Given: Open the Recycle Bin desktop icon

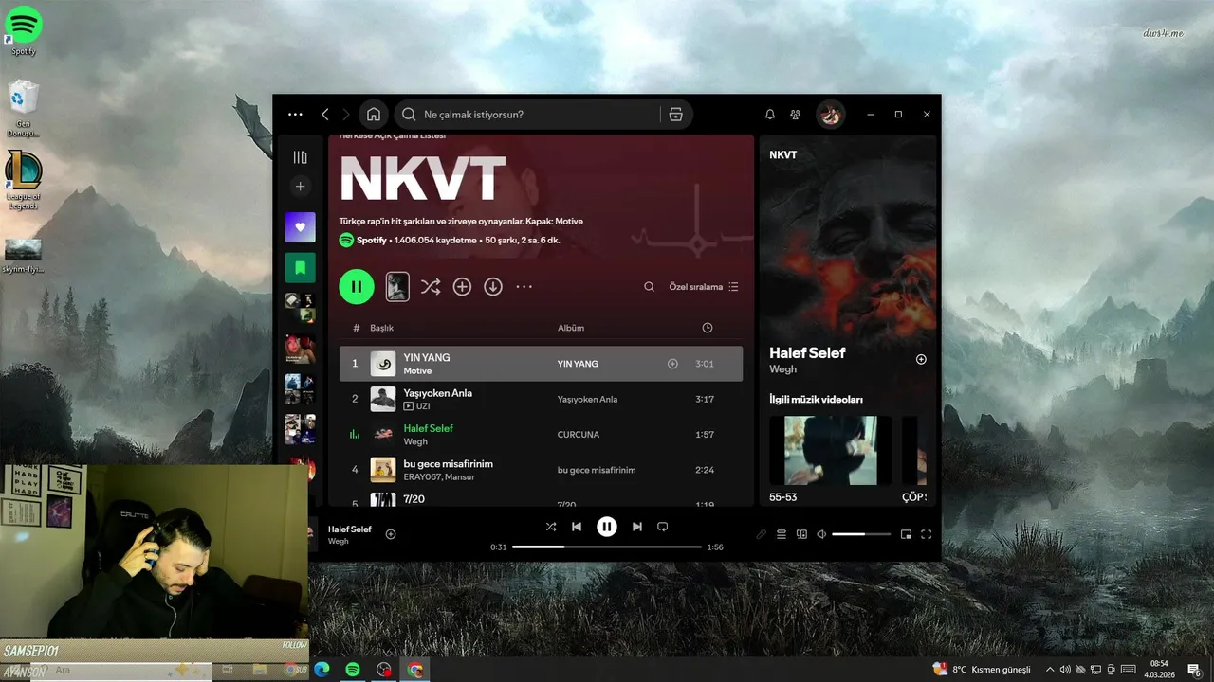Looking at the screenshot, I should click(x=23, y=108).
